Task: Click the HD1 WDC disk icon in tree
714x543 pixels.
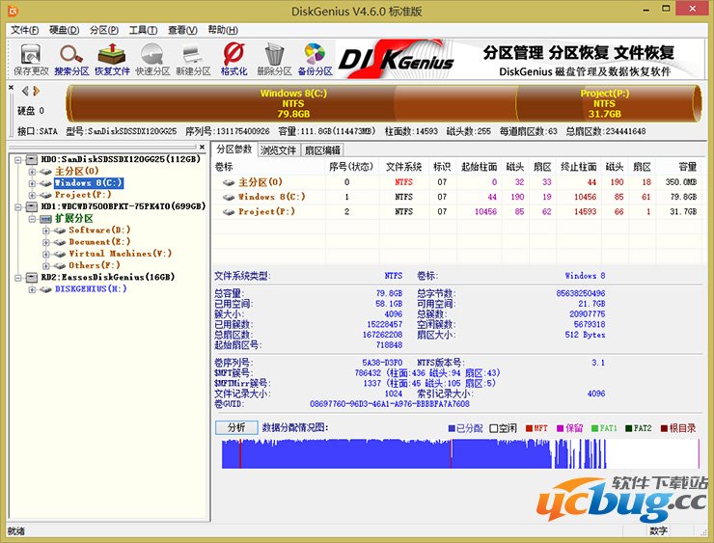Action: pos(32,206)
